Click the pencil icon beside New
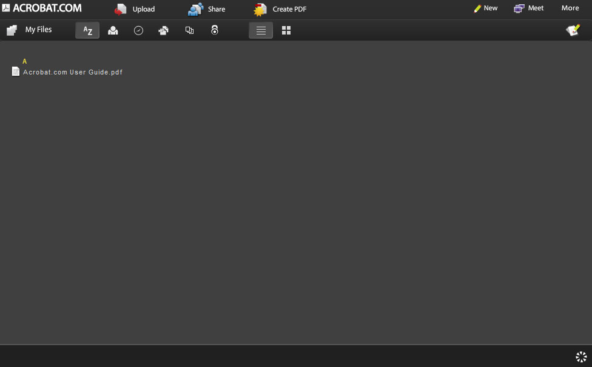This screenshot has width=592, height=367. coord(477,8)
